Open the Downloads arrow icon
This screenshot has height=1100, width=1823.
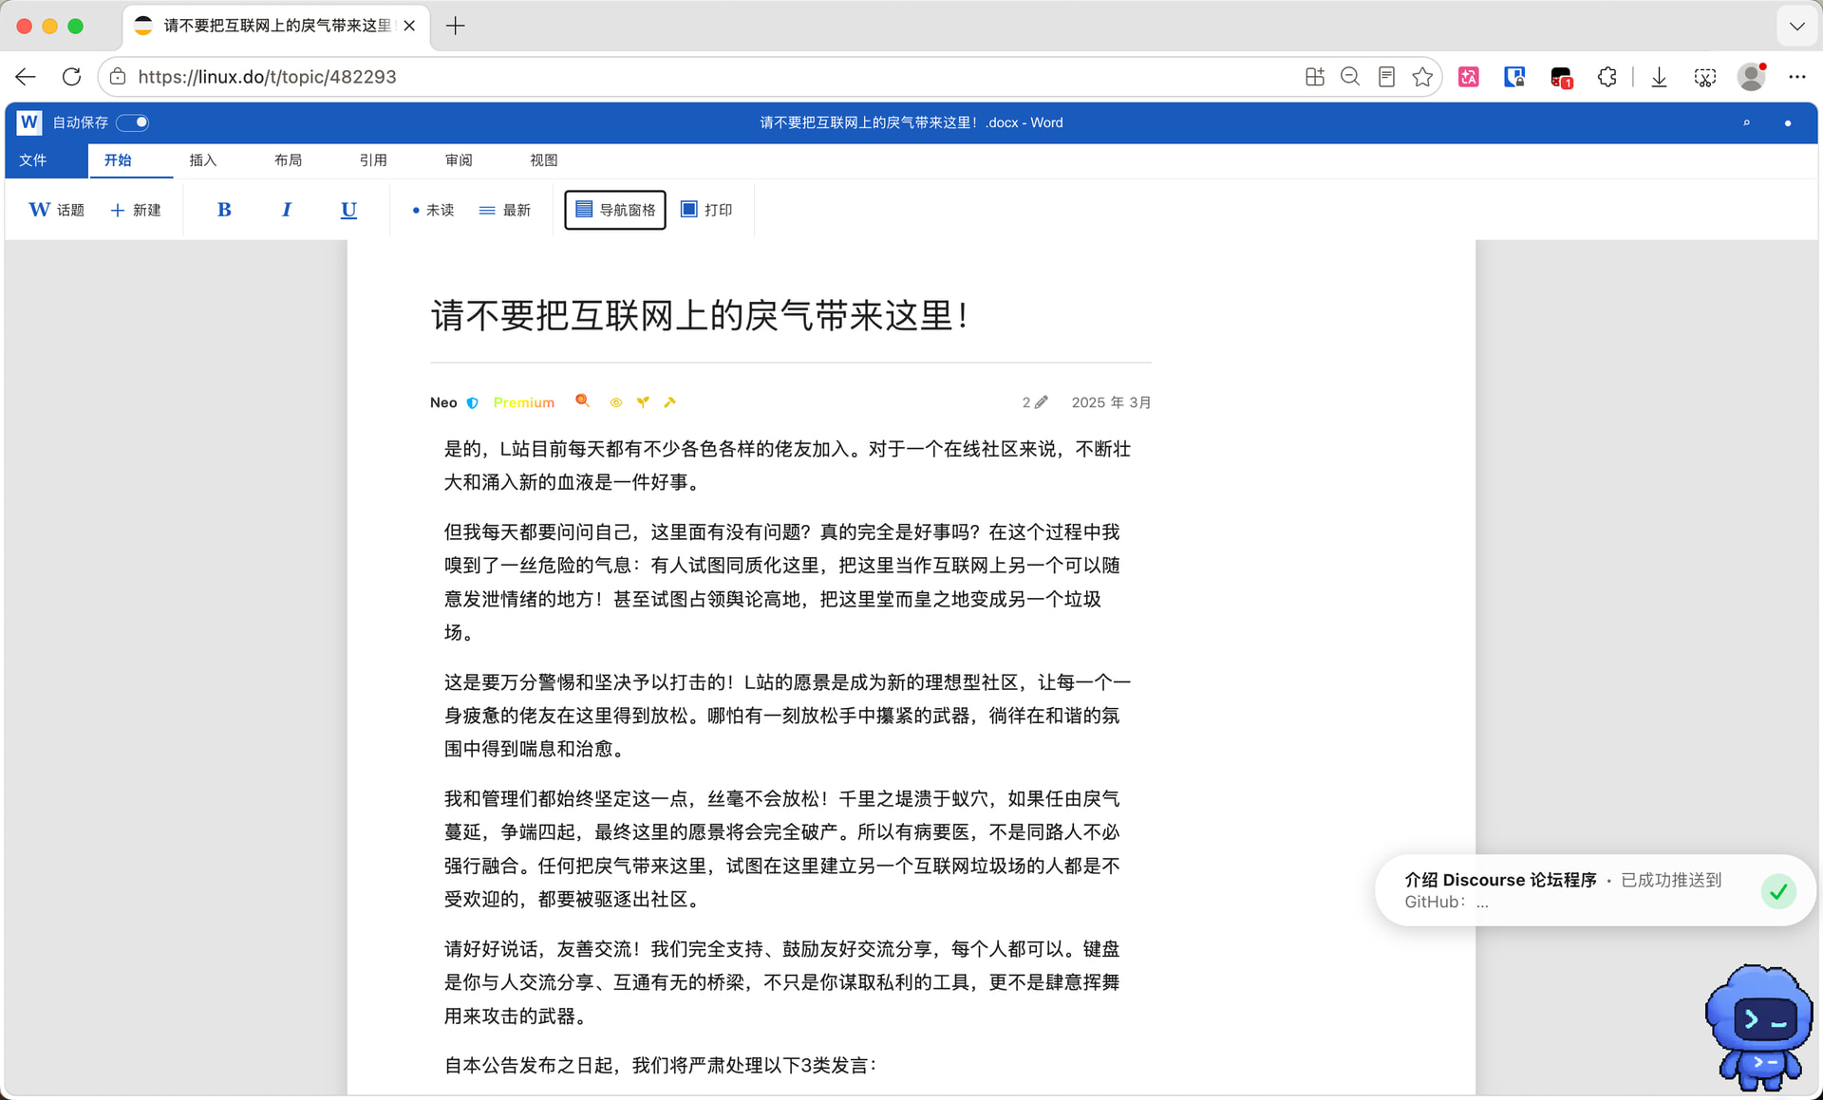[x=1659, y=77]
